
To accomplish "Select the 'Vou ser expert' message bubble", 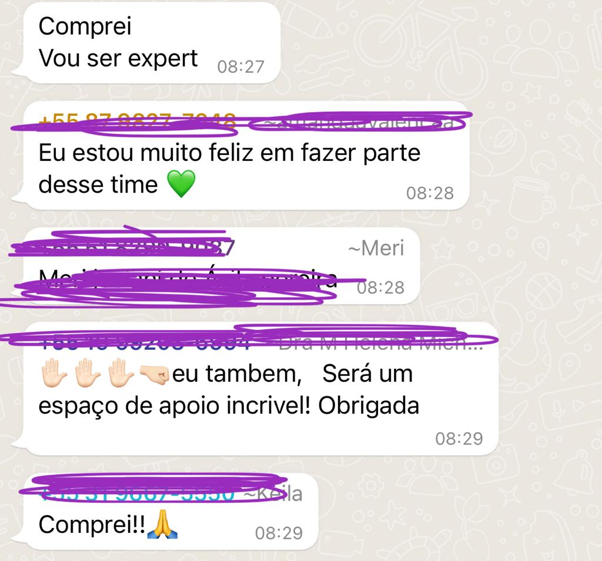I will pos(152,43).
